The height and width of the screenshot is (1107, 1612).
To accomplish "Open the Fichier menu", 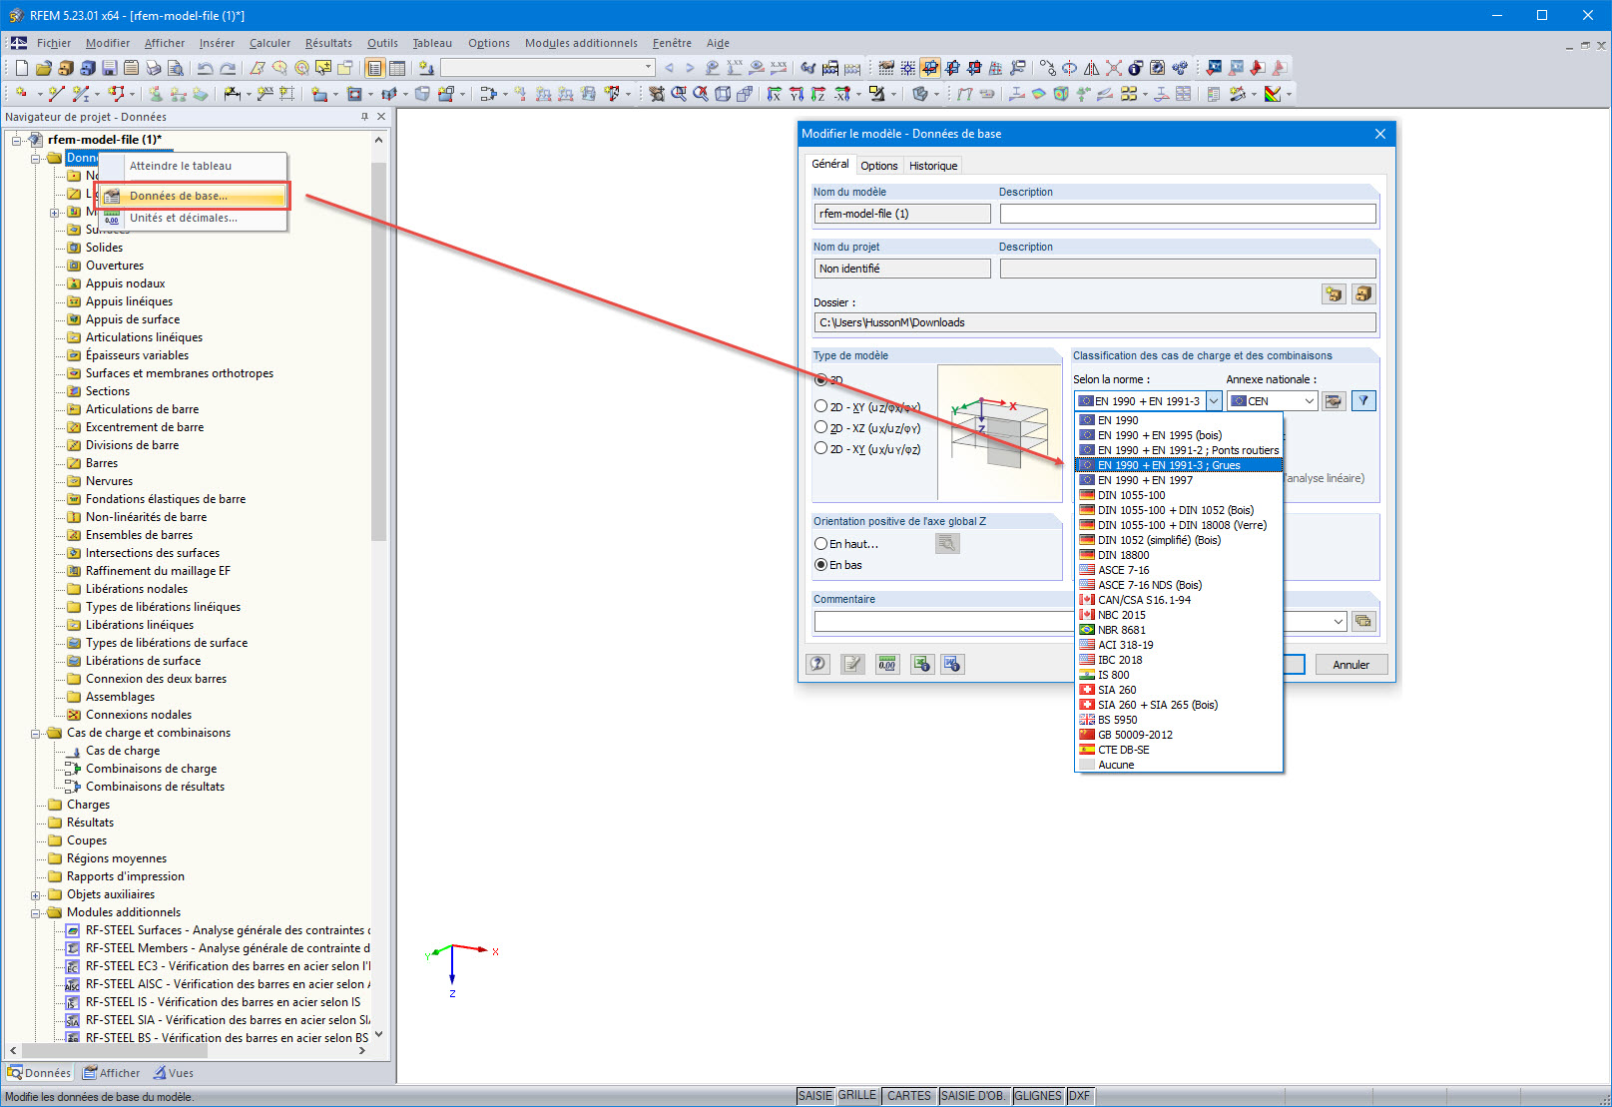I will [x=54, y=43].
